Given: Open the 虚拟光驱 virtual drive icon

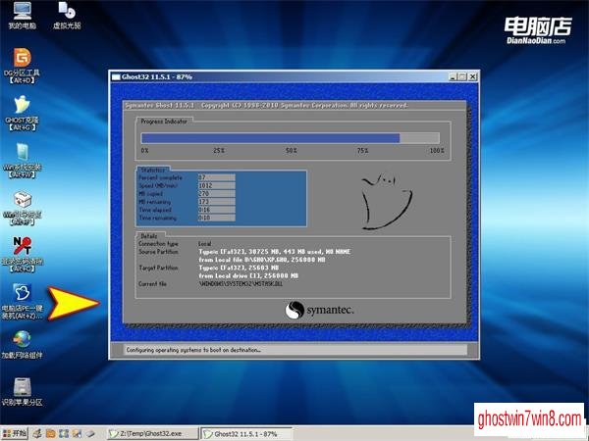Looking at the screenshot, I should tap(67, 15).
